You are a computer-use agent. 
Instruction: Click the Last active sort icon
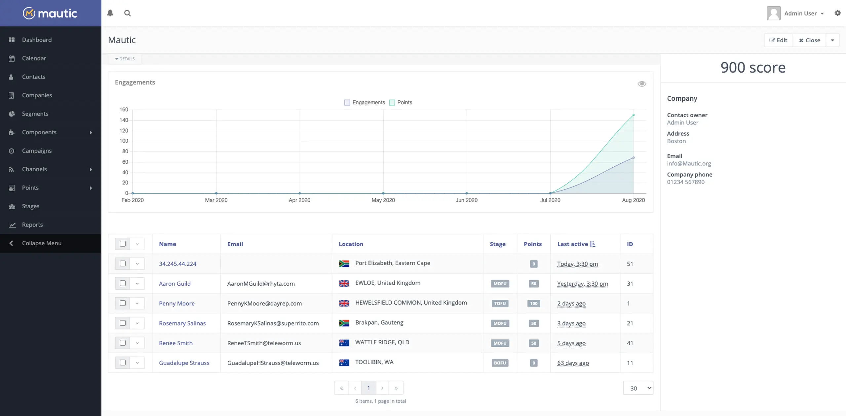tap(593, 244)
